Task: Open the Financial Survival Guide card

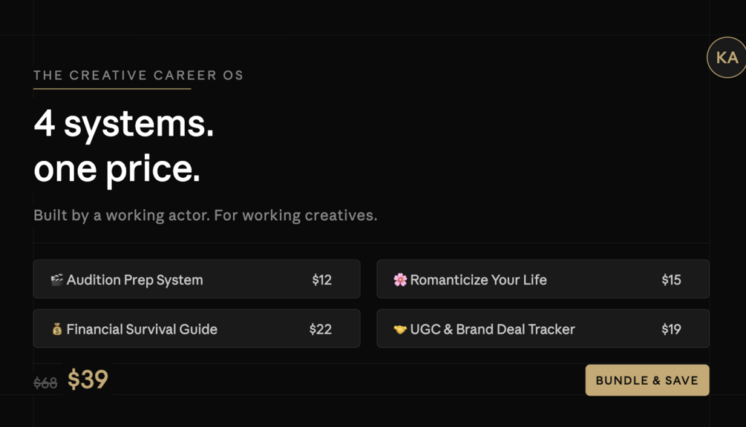Action: coord(197,328)
